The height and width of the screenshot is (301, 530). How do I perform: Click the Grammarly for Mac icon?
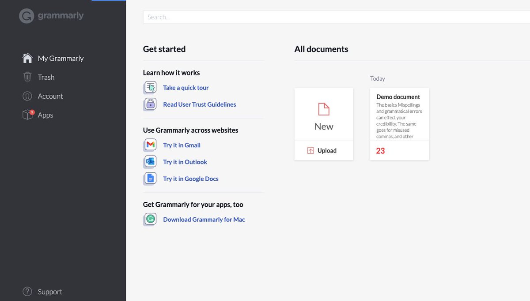150,219
